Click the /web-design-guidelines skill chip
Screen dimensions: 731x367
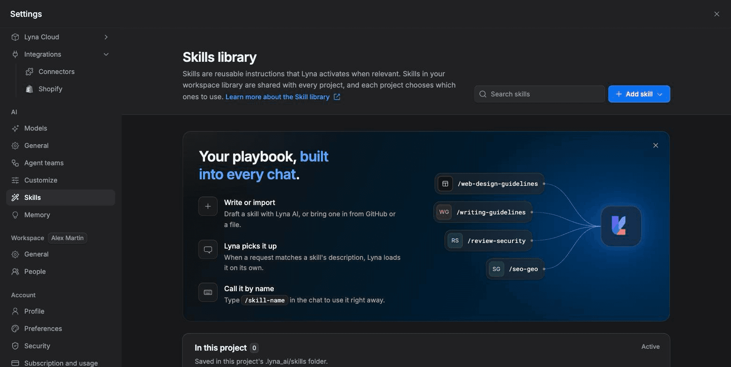click(x=489, y=184)
